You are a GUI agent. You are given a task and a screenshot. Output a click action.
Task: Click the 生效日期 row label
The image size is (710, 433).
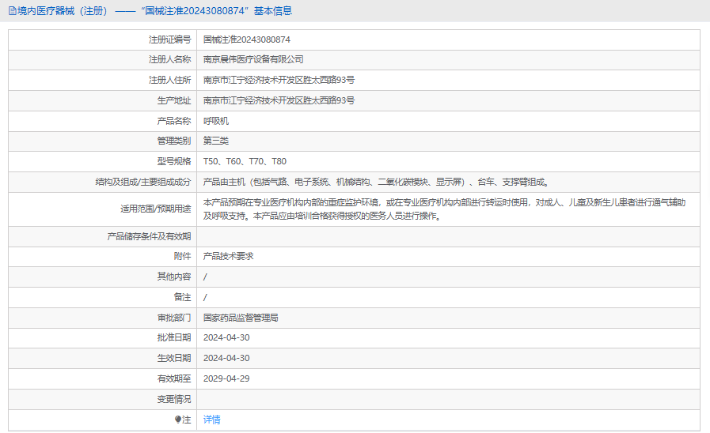173,358
